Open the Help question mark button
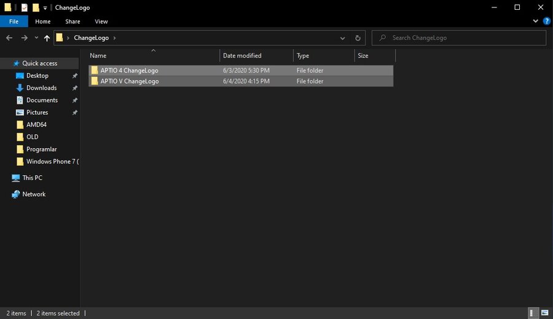Viewport: 553px width, 319px height. (547, 21)
